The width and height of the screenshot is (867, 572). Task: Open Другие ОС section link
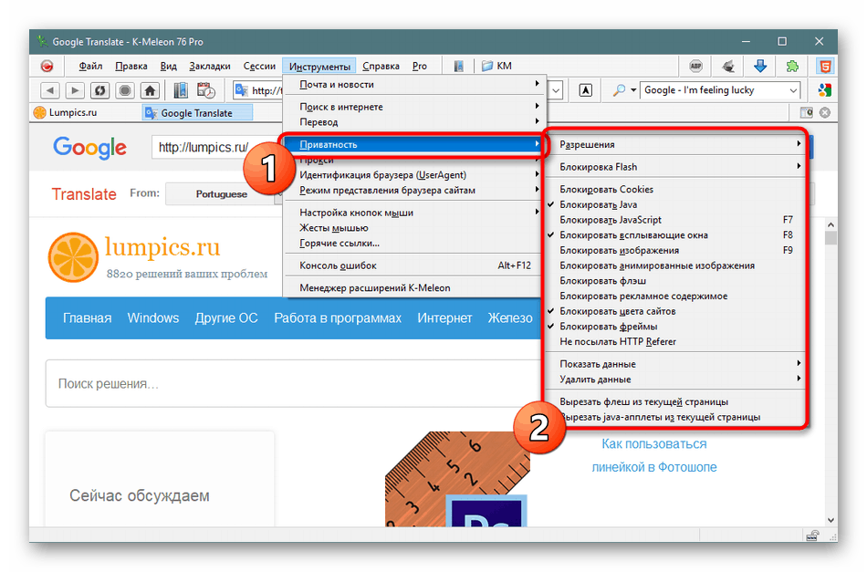[x=226, y=318]
